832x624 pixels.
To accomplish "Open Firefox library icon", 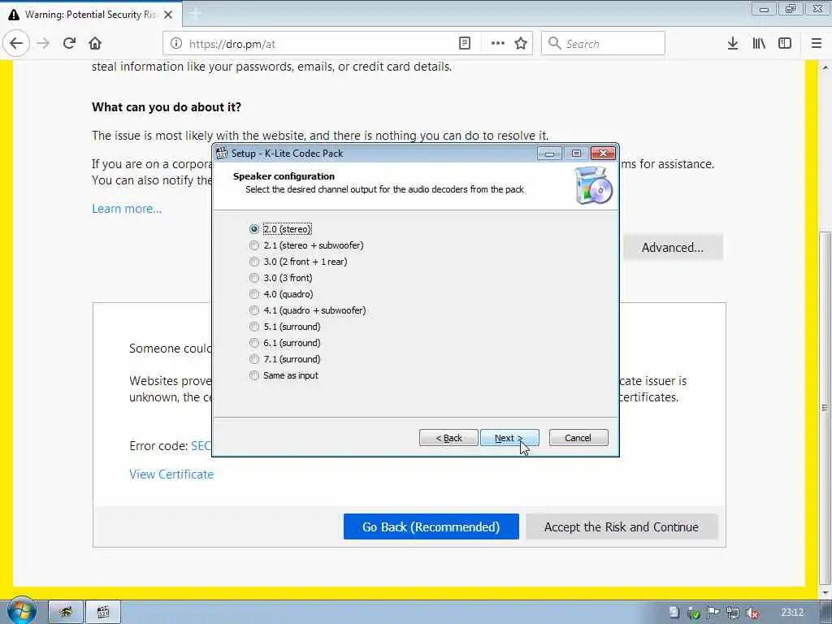I will tap(759, 44).
